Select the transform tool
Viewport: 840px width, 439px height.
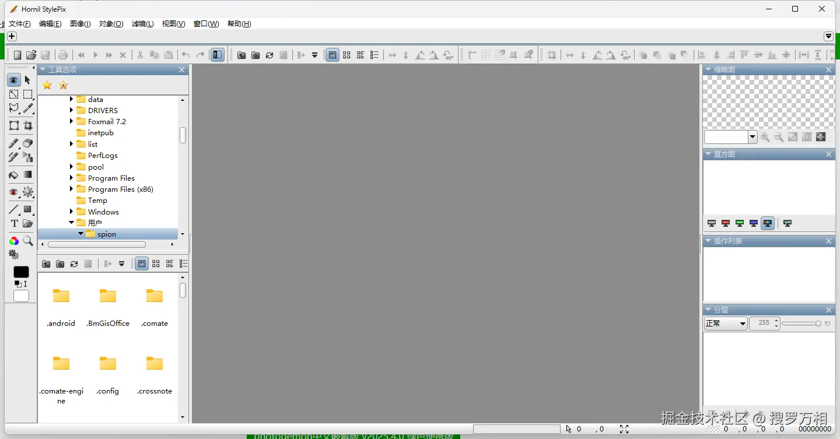[x=13, y=125]
